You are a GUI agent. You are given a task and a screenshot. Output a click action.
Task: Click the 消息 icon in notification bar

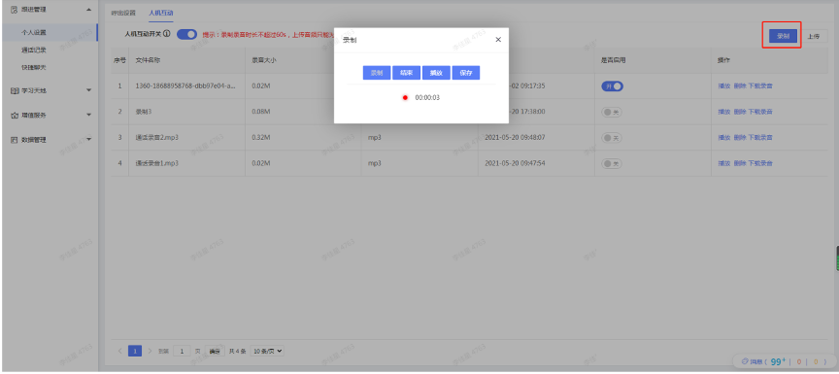click(x=744, y=361)
